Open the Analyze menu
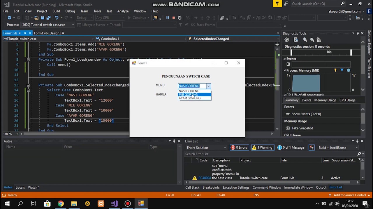Screen dimensions: 373x209 [123, 11]
